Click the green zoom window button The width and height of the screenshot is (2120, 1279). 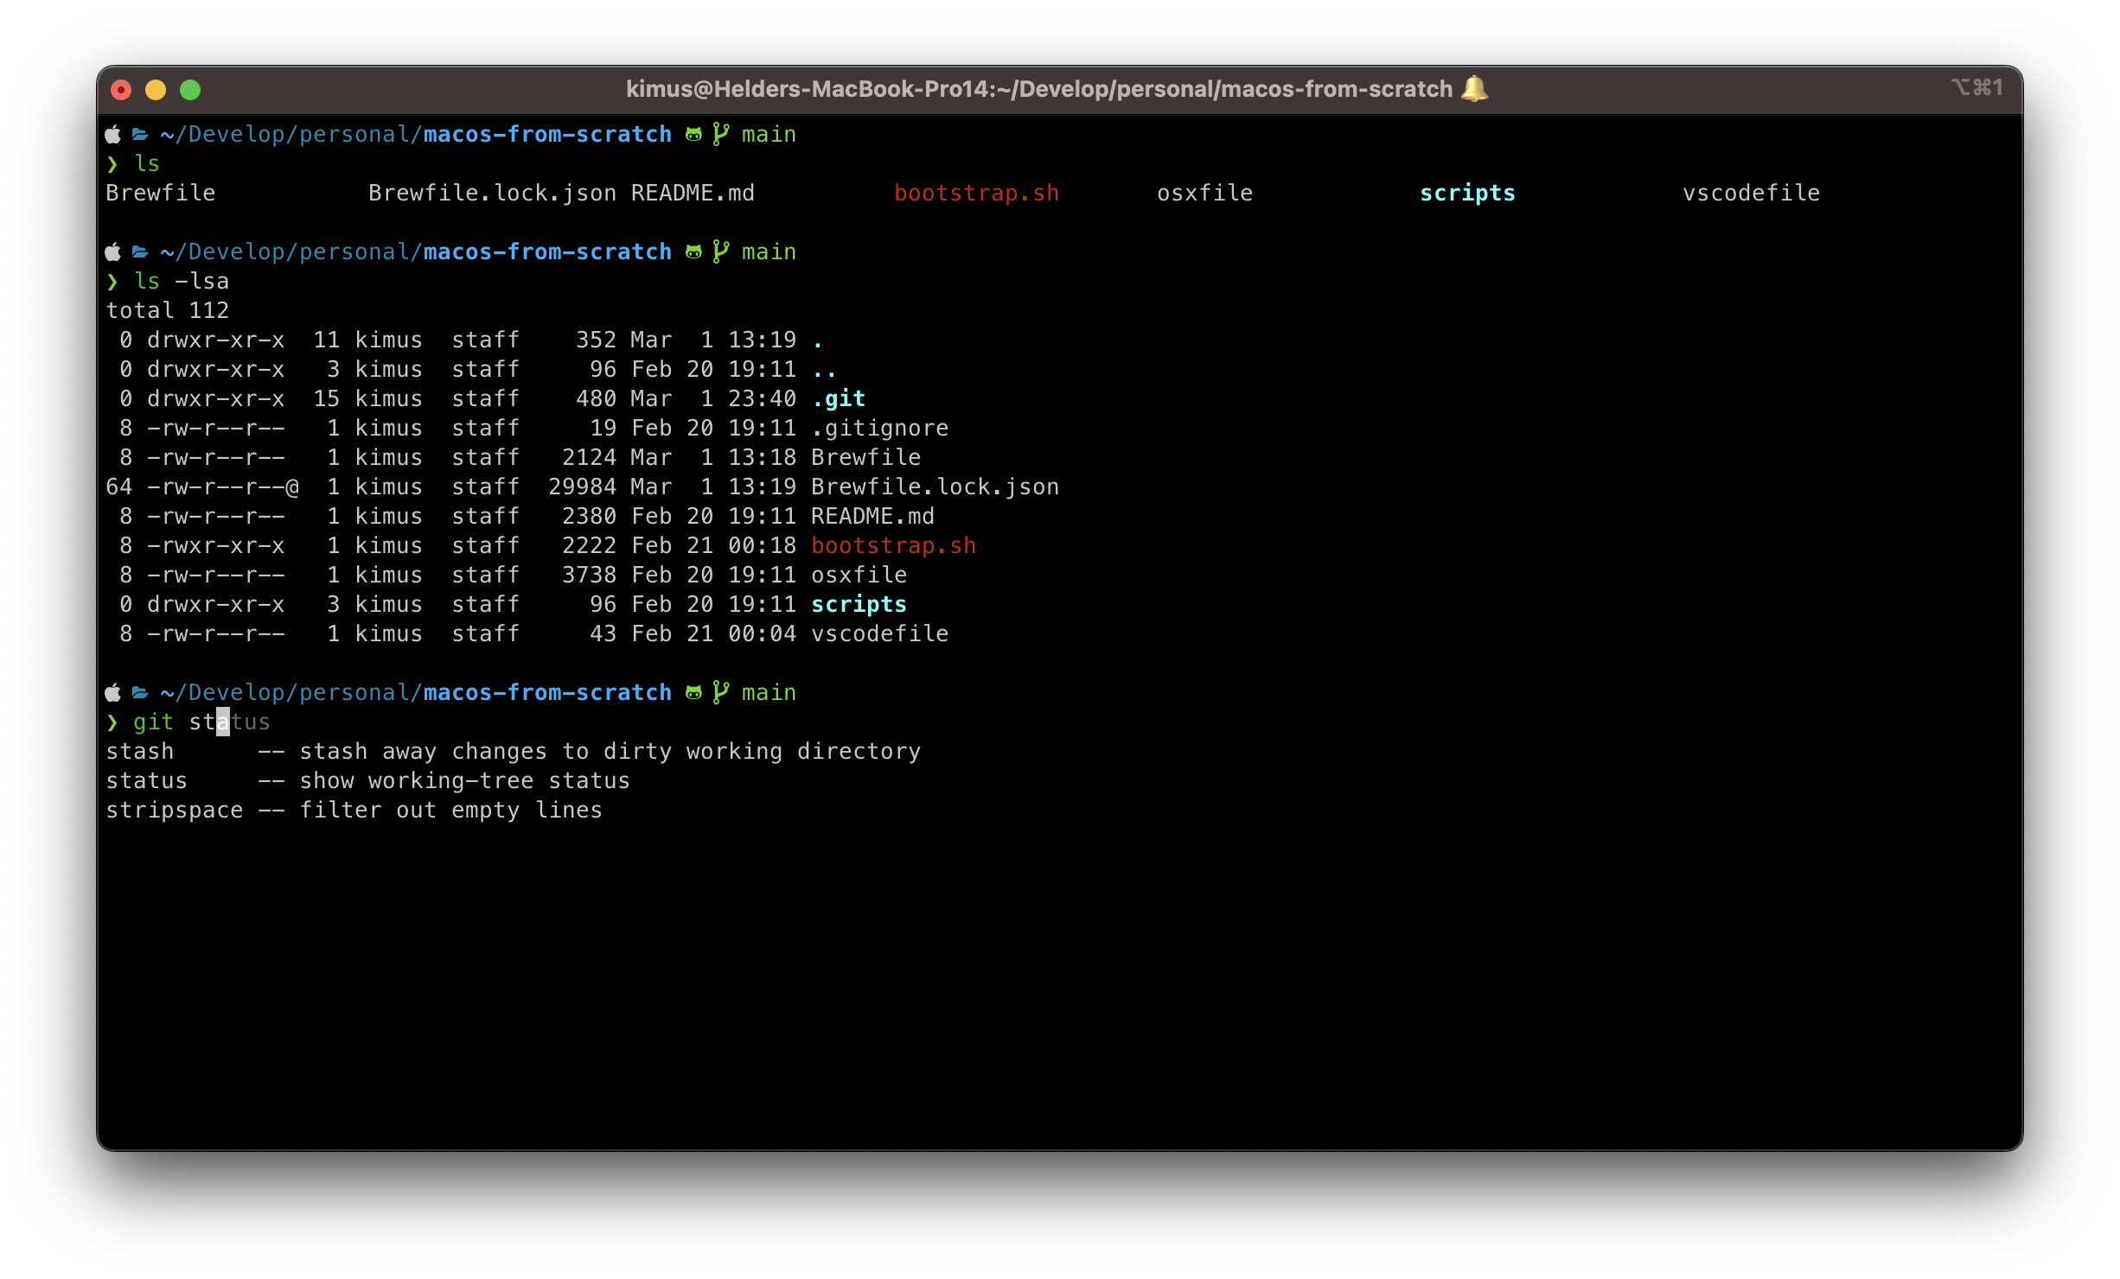point(190,90)
